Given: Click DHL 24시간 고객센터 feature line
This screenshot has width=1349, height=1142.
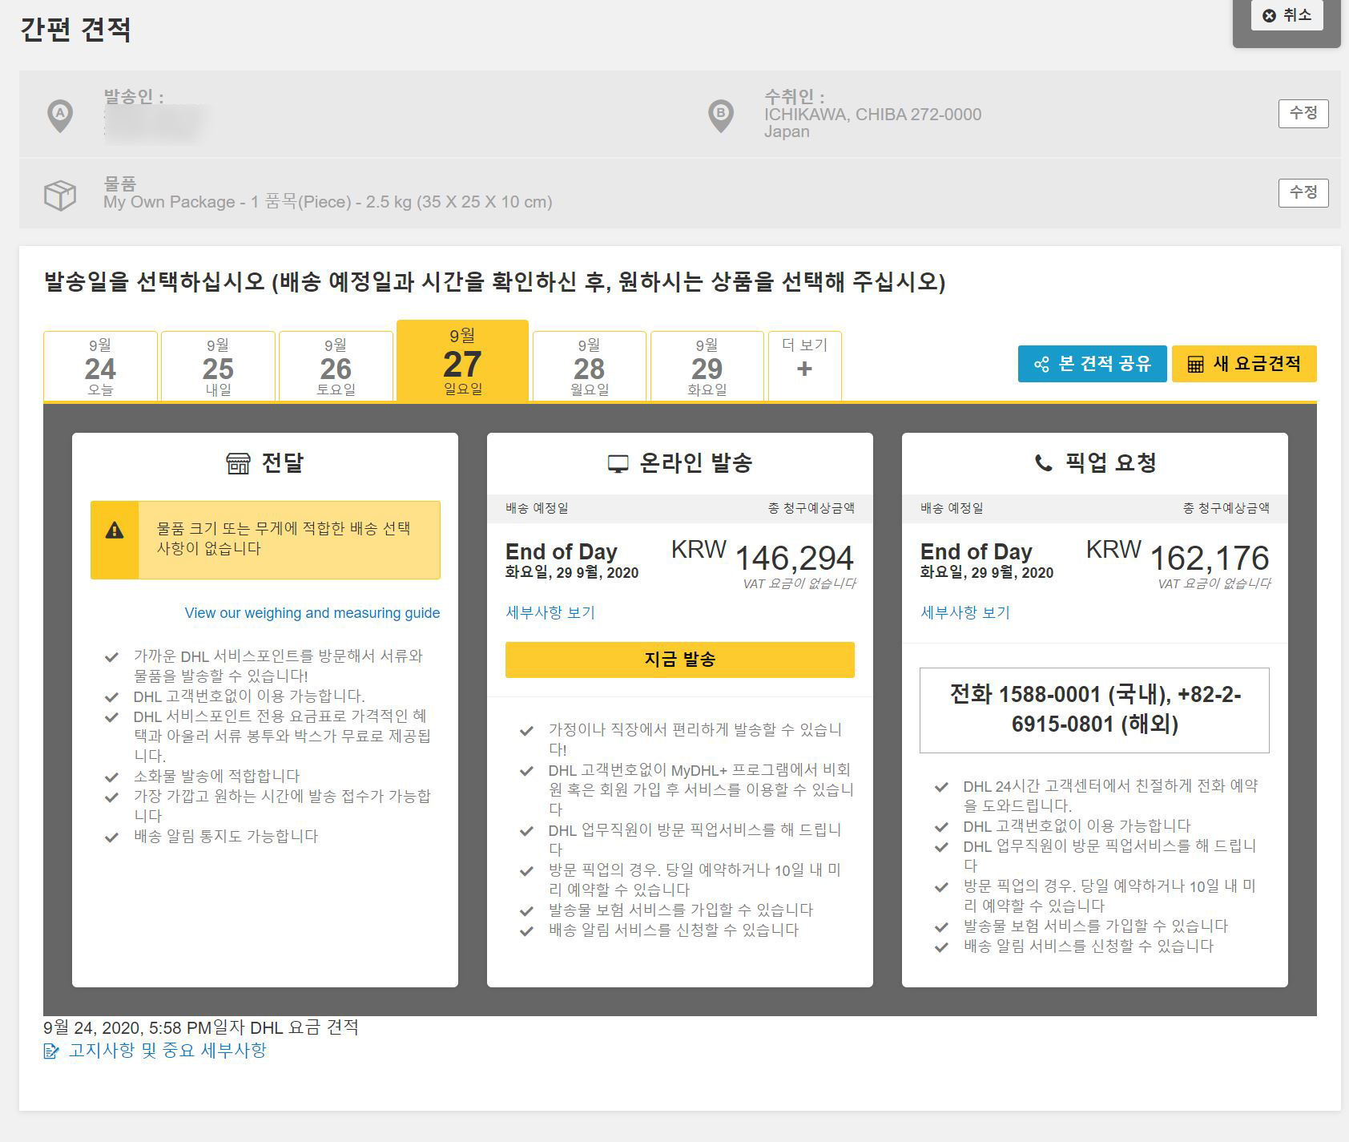Looking at the screenshot, I should pos(1110,796).
